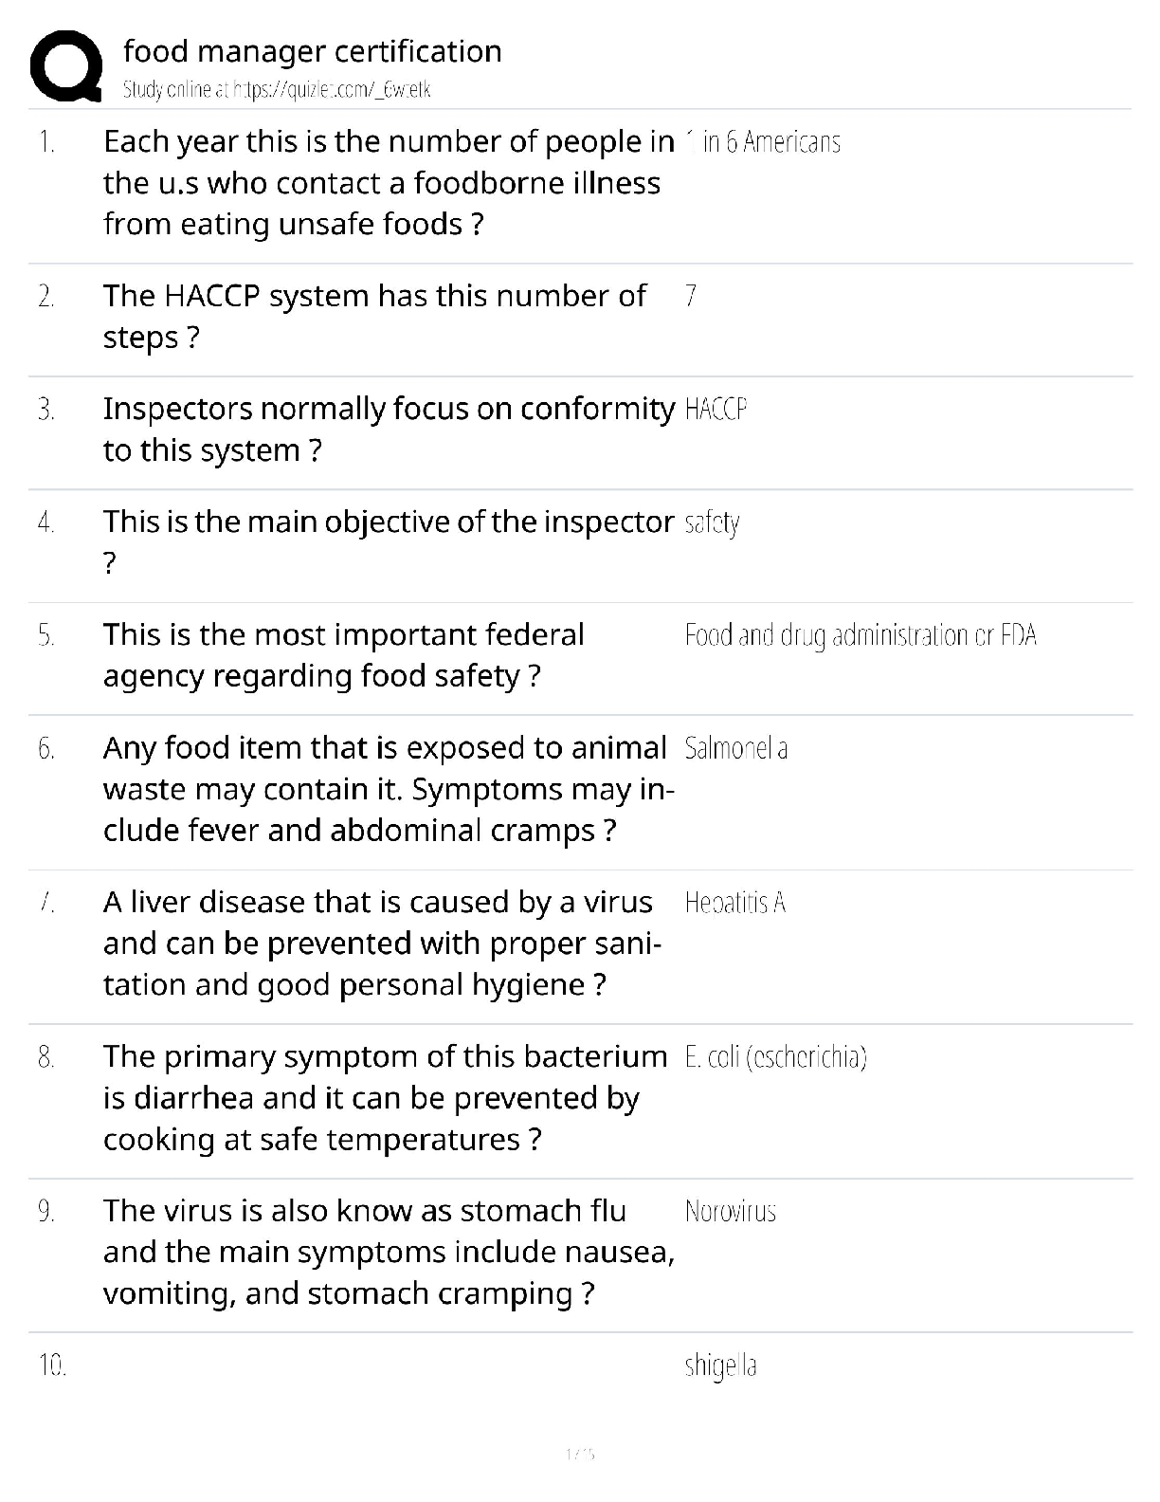The image size is (1160, 1502).
Task: Click the stomach flu virus question
Action: 389,1252
